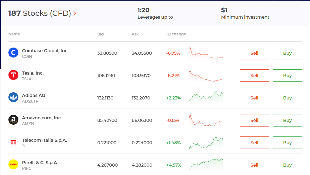The height and width of the screenshot is (175, 310).
Task: Click the Ask column header
Action: coord(135,34)
